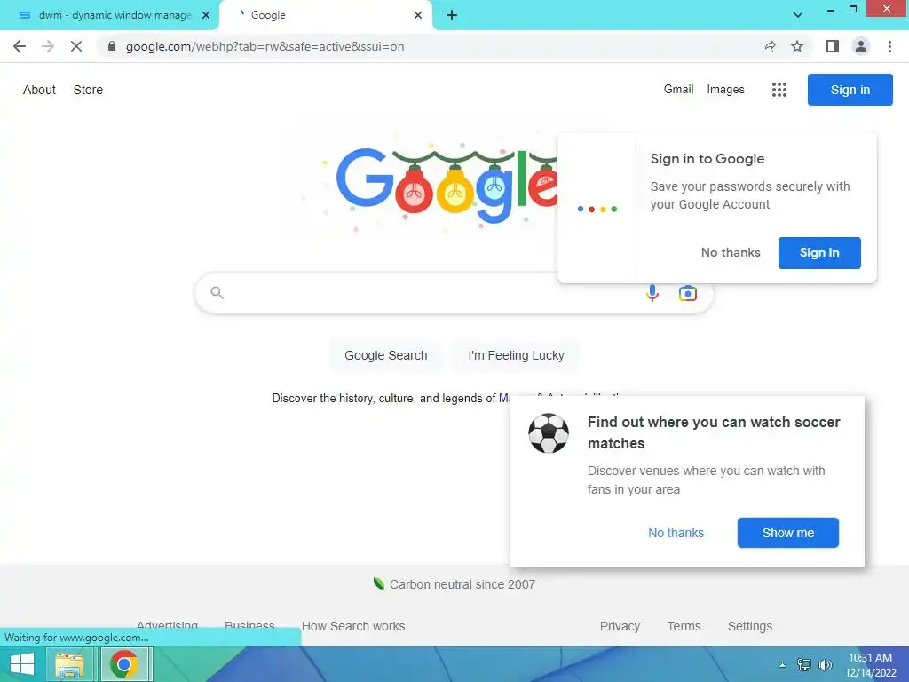Go back with the browser back arrow
The image size is (909, 682).
(x=20, y=46)
